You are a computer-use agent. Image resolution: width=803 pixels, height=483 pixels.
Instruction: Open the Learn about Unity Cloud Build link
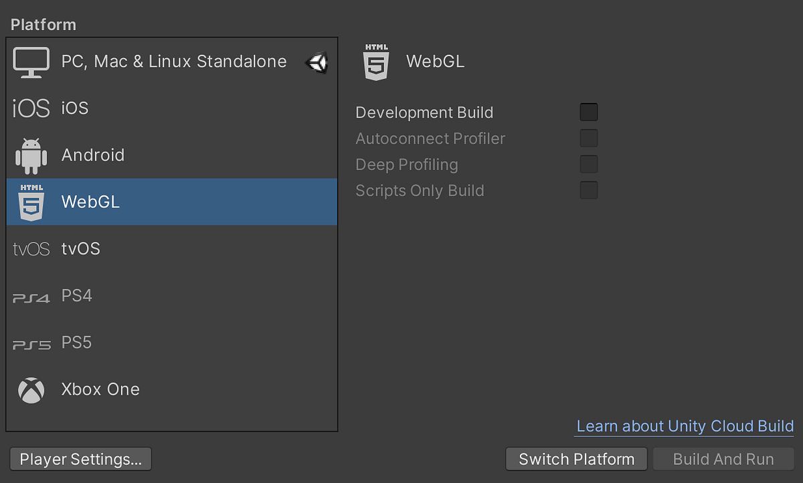pos(685,427)
